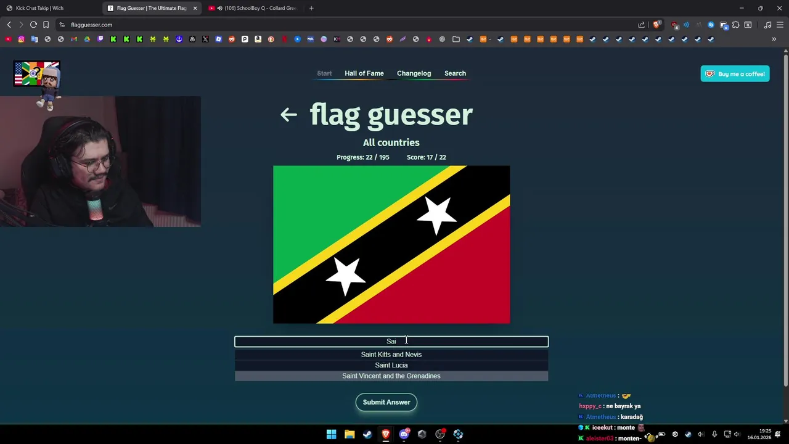This screenshot has height=444, width=789.
Task: Open the bookmarks folder icon
Action: tap(456, 39)
